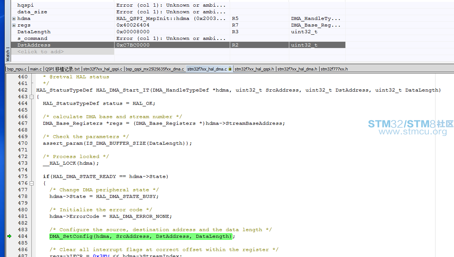
Task: Open the bsp_qspi_mx25l25635fxx_dma.c tab
Action: tap(155, 69)
